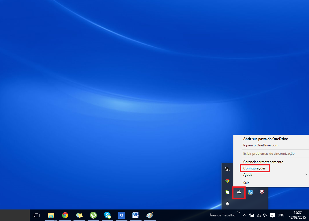The image size is (309, 221).
Task: Click the Evernote leaf icon in the tray
Action: [x=227, y=192]
